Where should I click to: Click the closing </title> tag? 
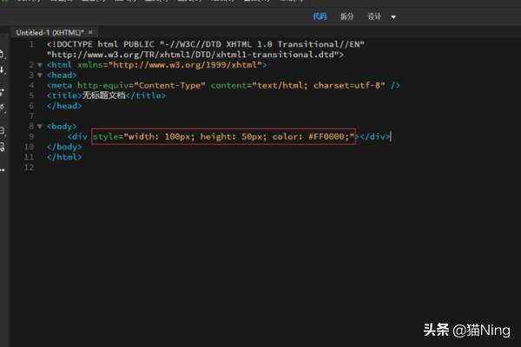(x=146, y=95)
